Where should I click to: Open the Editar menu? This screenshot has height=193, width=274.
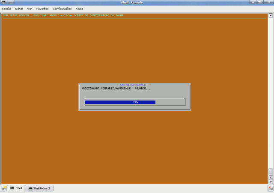pyautogui.click(x=19, y=9)
